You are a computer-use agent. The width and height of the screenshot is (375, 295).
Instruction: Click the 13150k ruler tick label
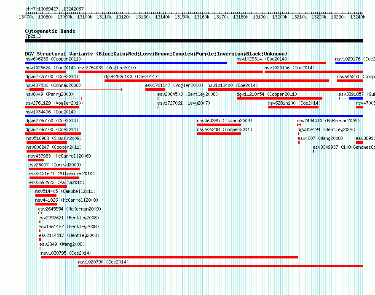(182, 17)
